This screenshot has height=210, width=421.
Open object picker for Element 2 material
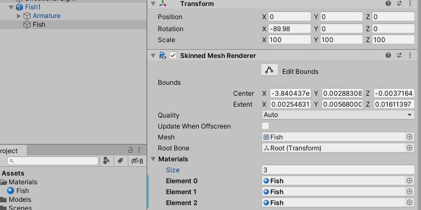(410, 202)
